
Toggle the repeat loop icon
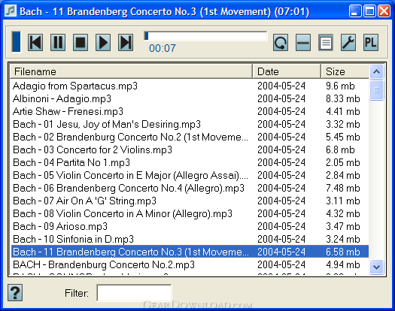point(281,43)
